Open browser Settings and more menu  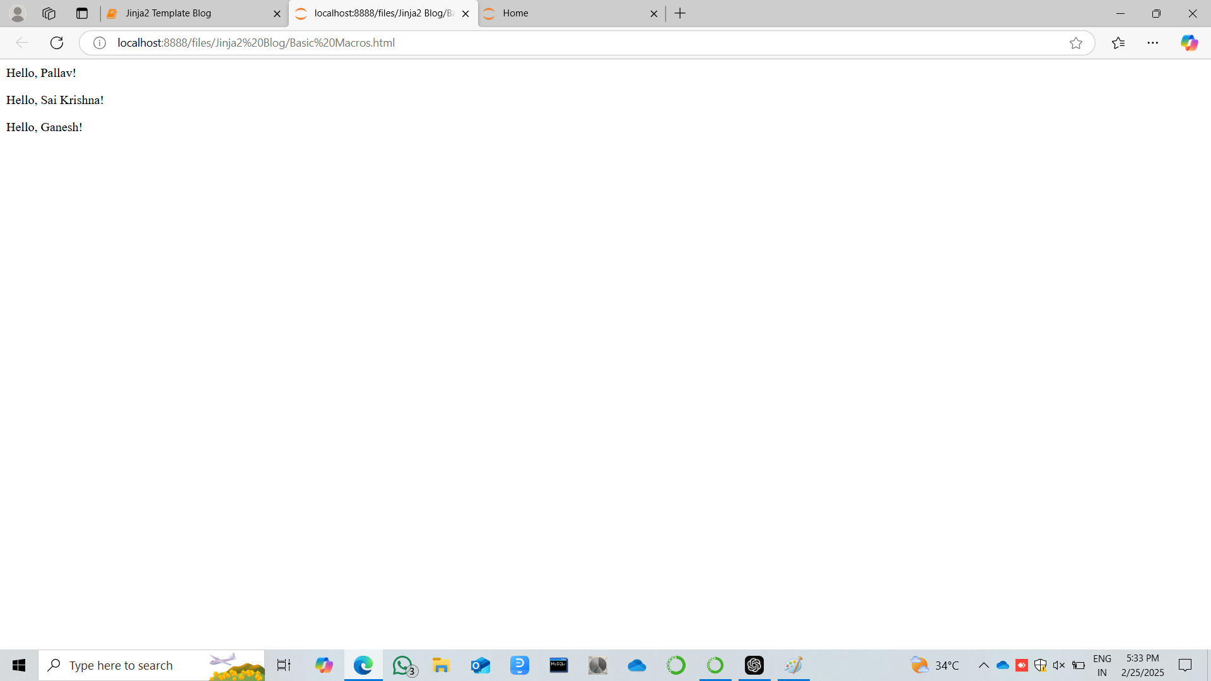tap(1153, 43)
